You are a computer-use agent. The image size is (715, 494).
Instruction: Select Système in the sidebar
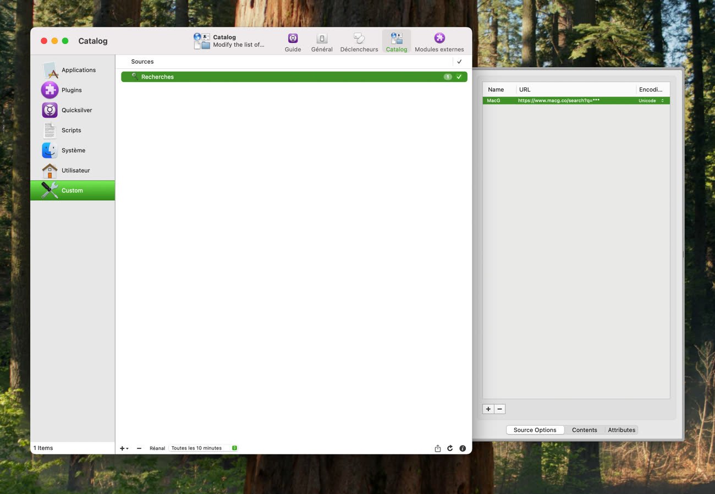[x=73, y=150]
